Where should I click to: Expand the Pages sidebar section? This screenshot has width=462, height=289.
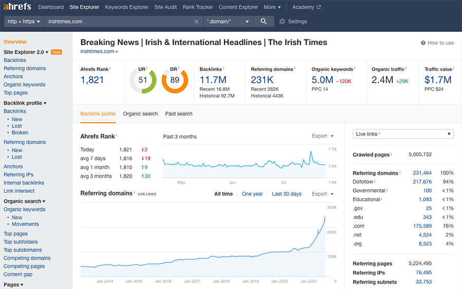13,284
